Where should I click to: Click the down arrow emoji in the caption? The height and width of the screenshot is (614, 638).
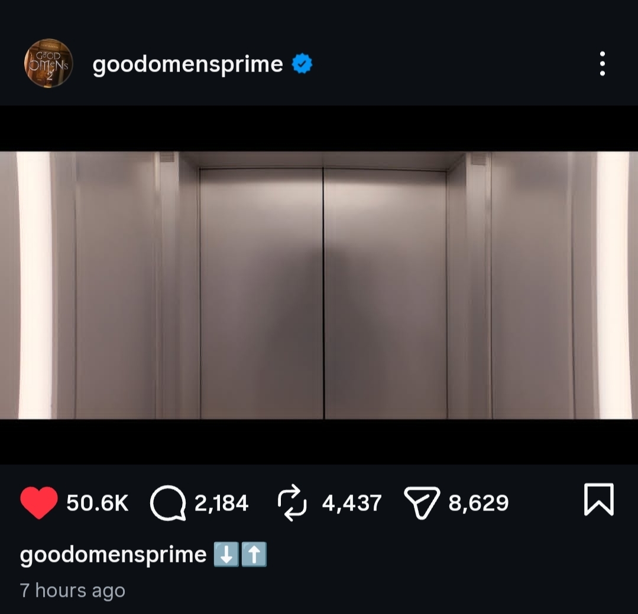(x=226, y=555)
